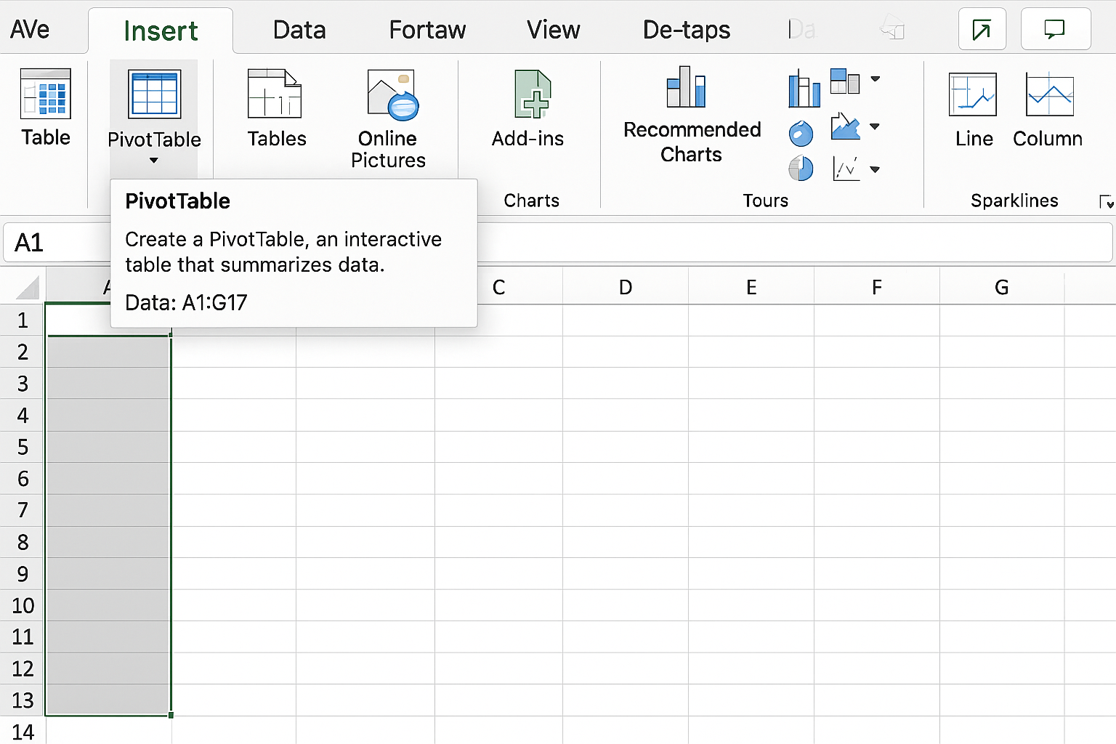Select column C header
This screenshot has width=1116, height=744.
click(x=498, y=287)
